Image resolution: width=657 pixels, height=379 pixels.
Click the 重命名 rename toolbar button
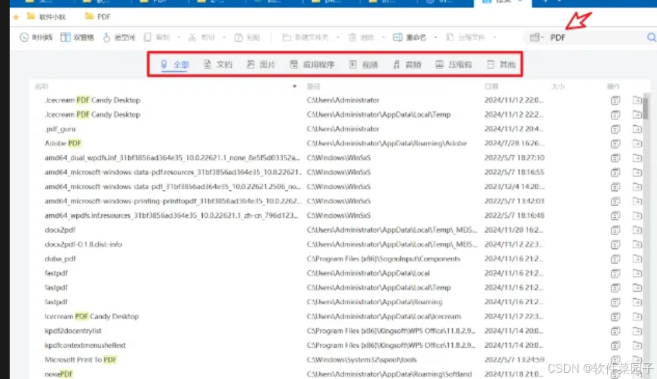(409, 37)
